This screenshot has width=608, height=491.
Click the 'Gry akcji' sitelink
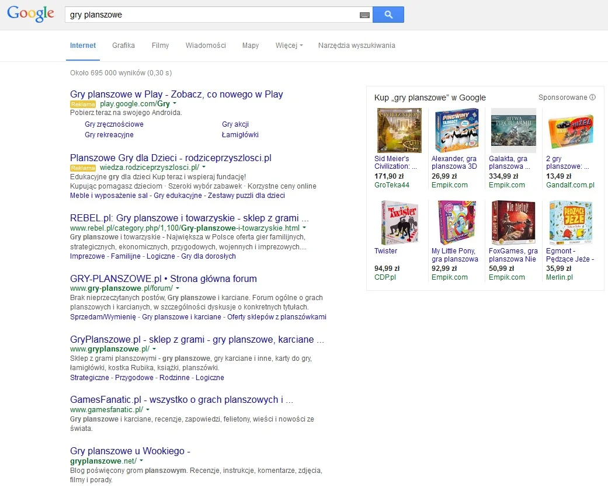coord(235,124)
